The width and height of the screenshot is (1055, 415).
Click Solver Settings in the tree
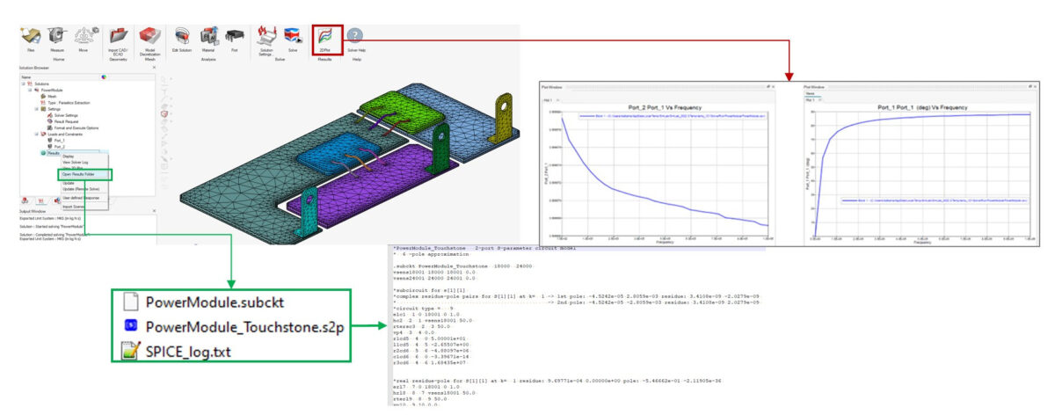[x=66, y=115]
